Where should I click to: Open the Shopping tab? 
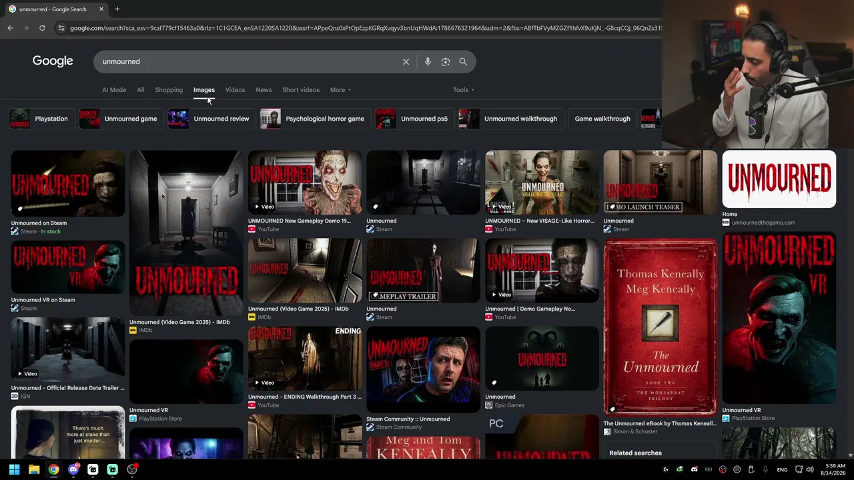click(169, 90)
